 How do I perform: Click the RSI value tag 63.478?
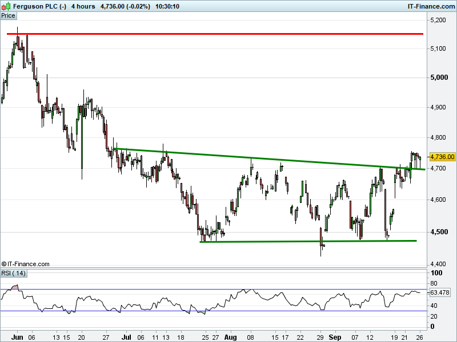[439, 292]
